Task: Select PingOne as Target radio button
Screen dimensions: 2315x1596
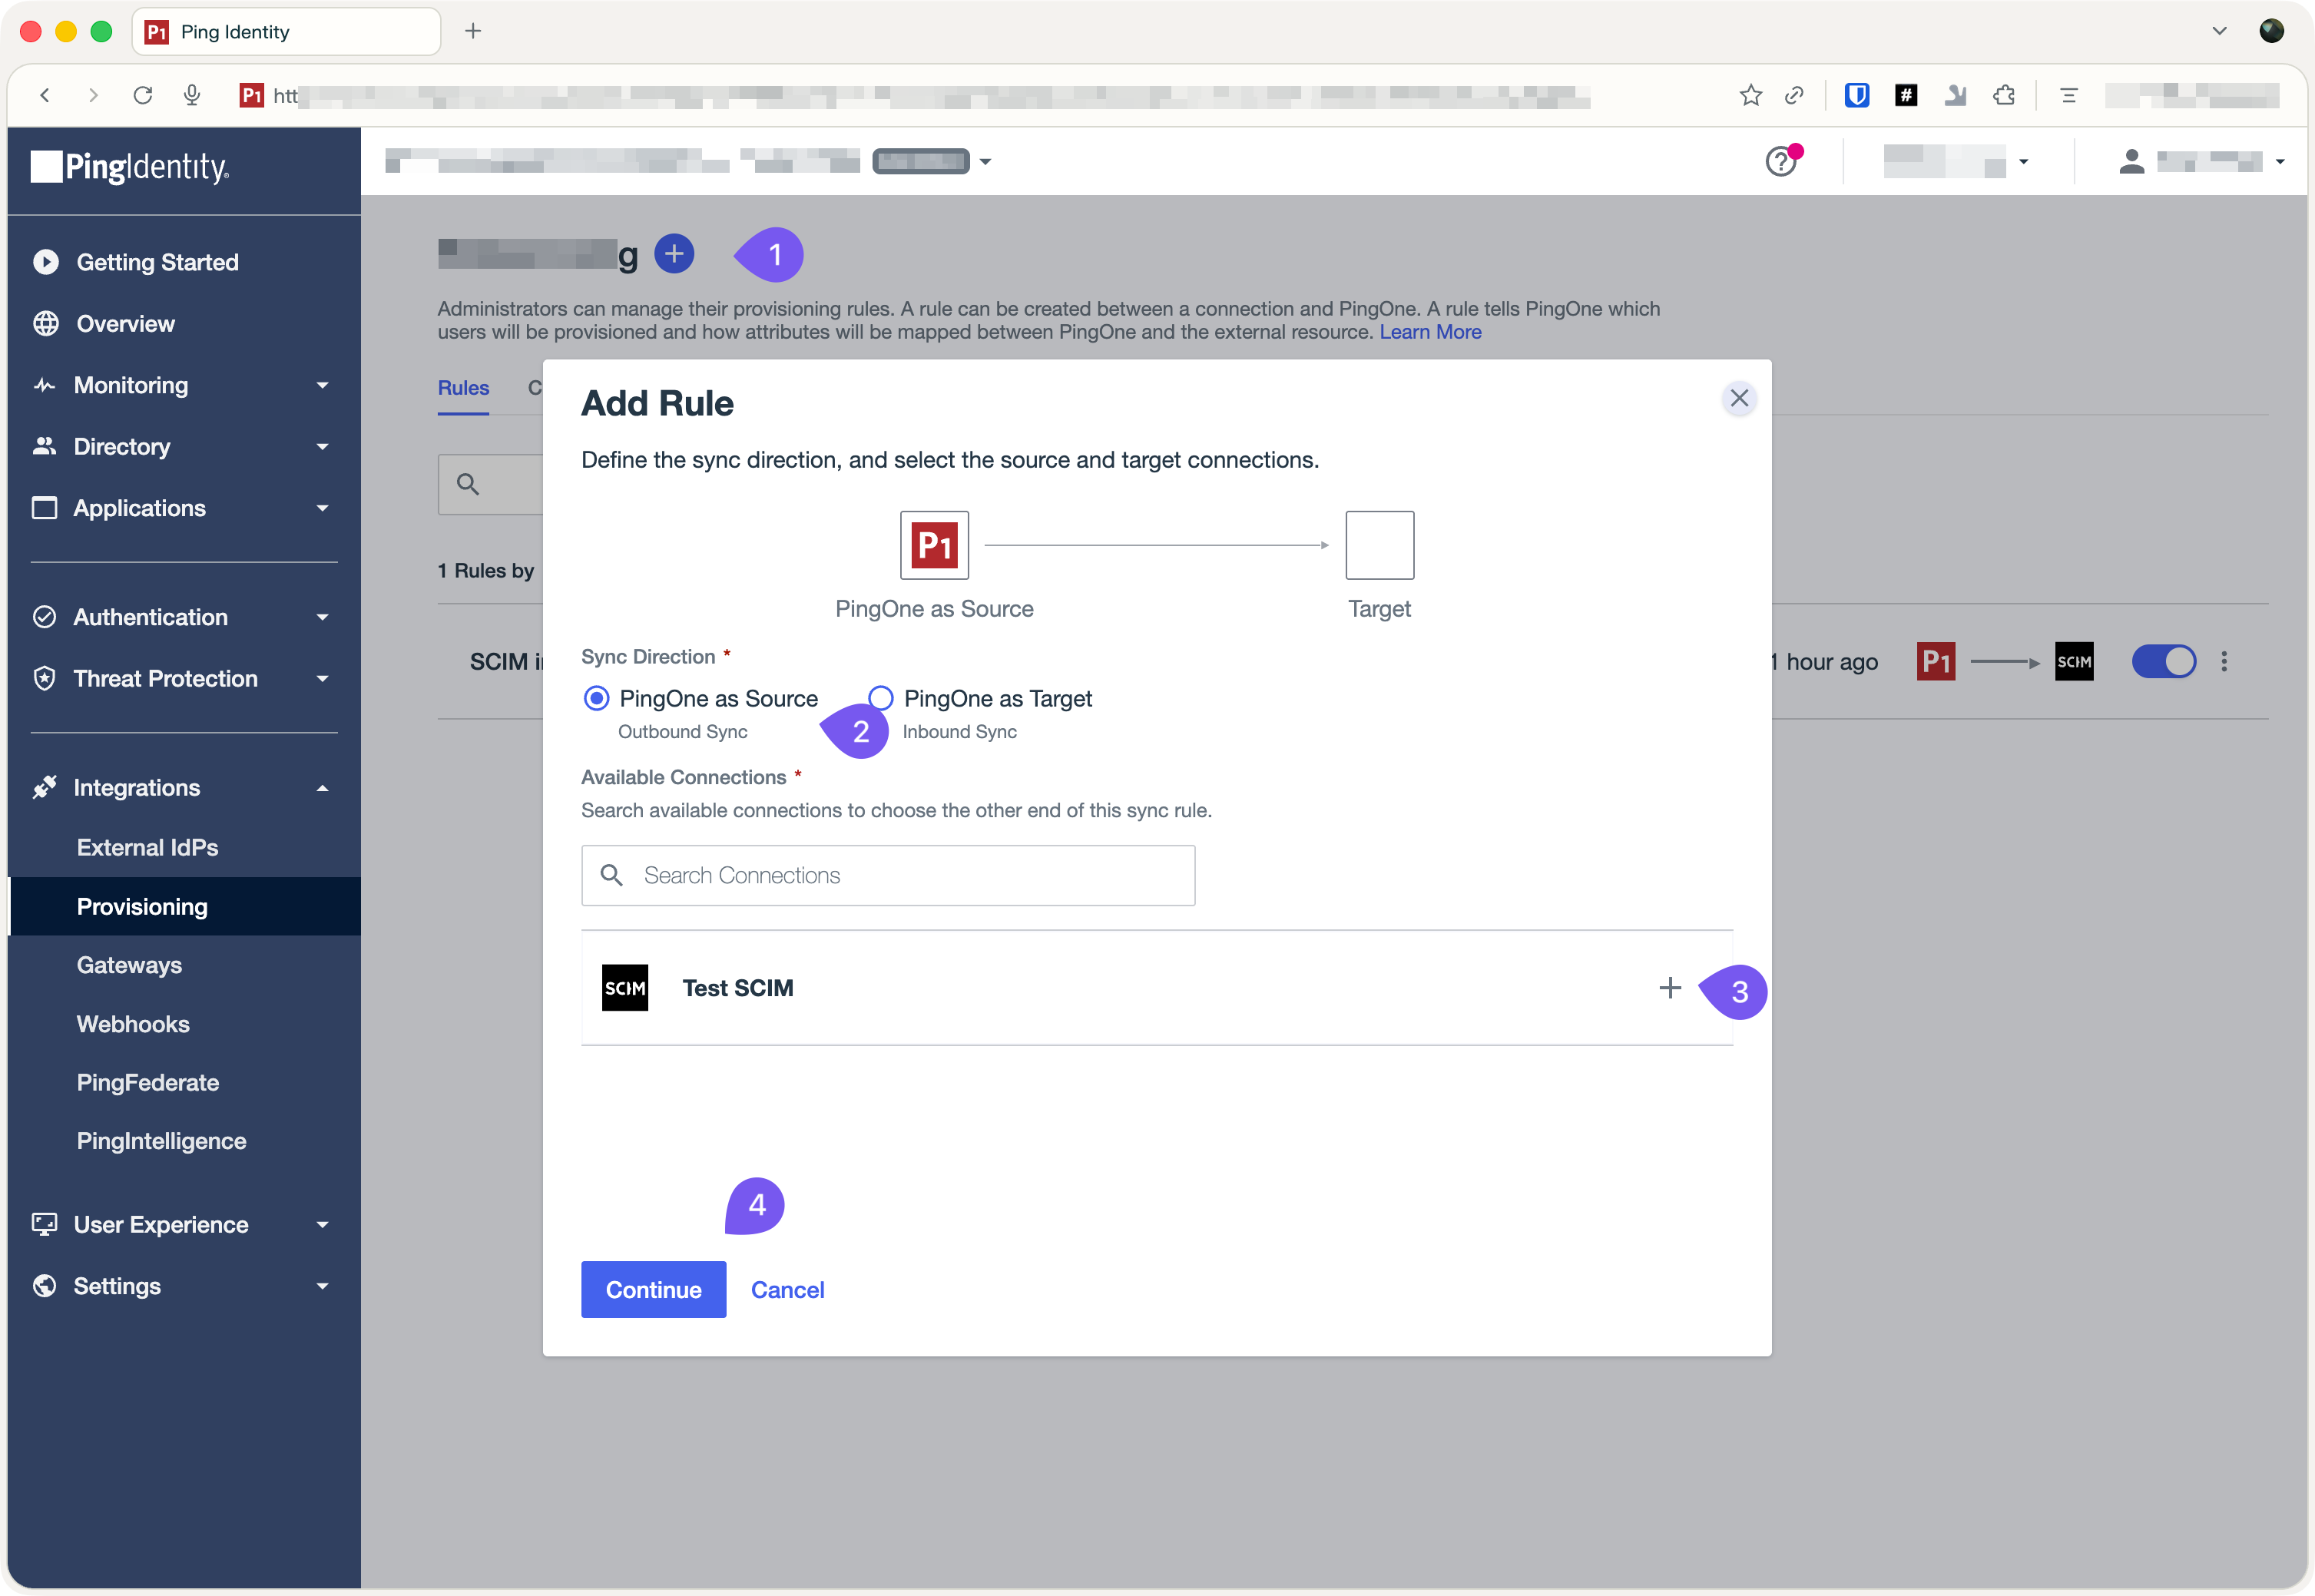Action: click(x=880, y=698)
